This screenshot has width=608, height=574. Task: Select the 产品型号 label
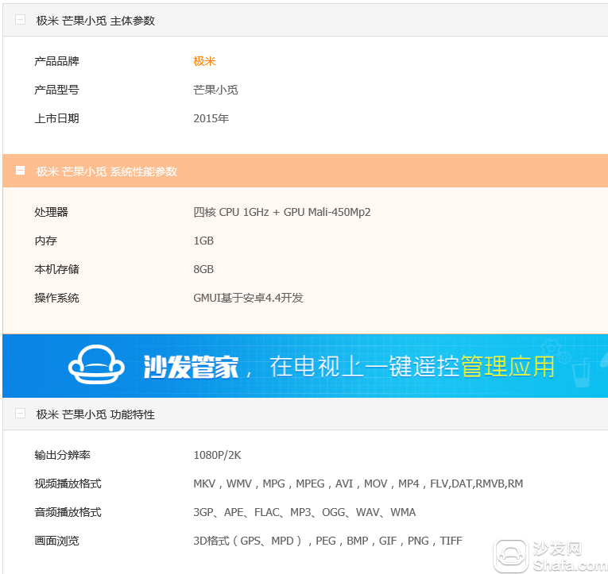coord(56,90)
